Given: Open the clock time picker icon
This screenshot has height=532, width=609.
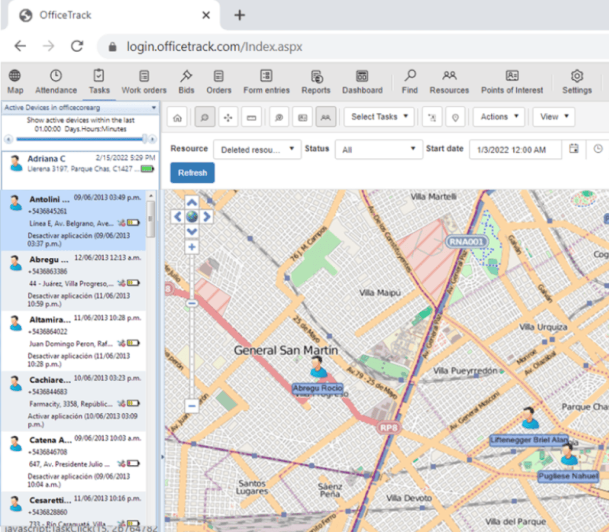Looking at the screenshot, I should [598, 149].
